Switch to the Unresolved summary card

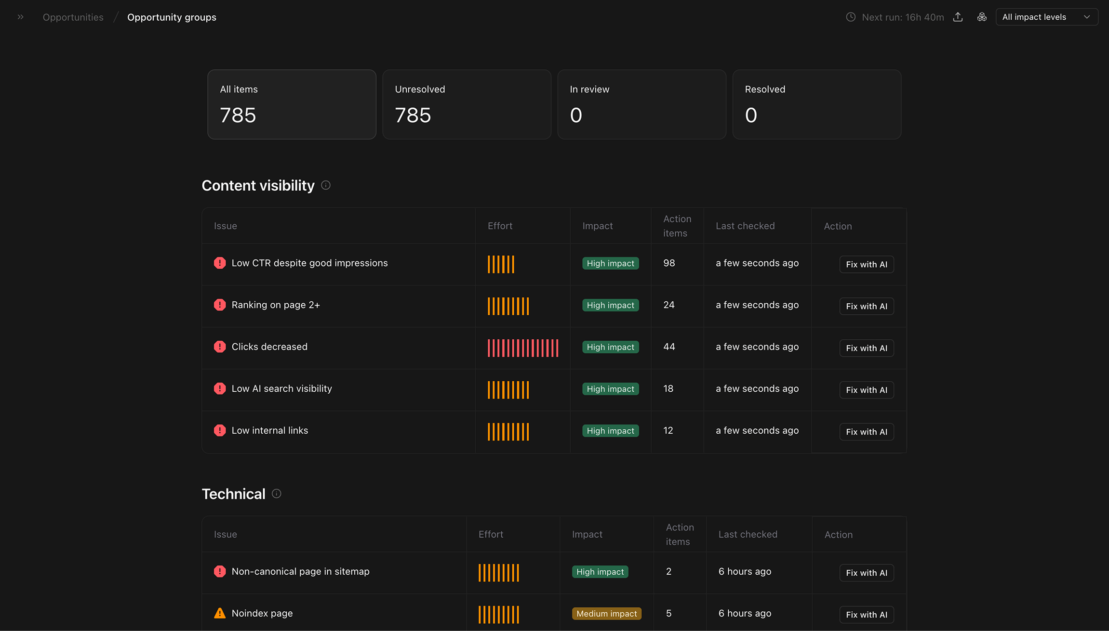tap(467, 104)
